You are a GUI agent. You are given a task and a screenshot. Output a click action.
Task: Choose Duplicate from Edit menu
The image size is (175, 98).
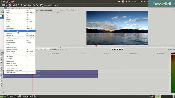point(20,24)
